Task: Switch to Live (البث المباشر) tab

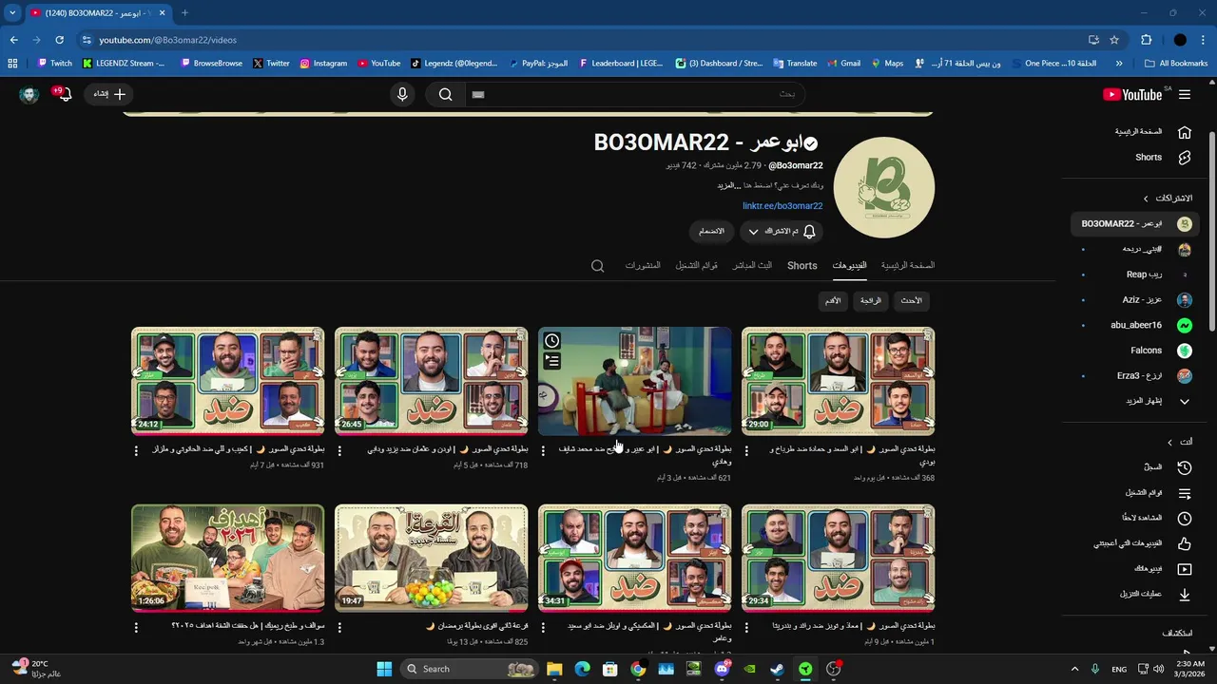Action: [752, 266]
